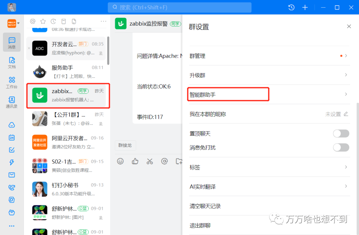Click the search box at top

[x=179, y=8]
